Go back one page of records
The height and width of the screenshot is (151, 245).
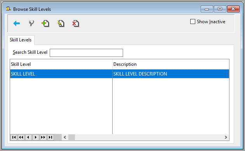21,137
